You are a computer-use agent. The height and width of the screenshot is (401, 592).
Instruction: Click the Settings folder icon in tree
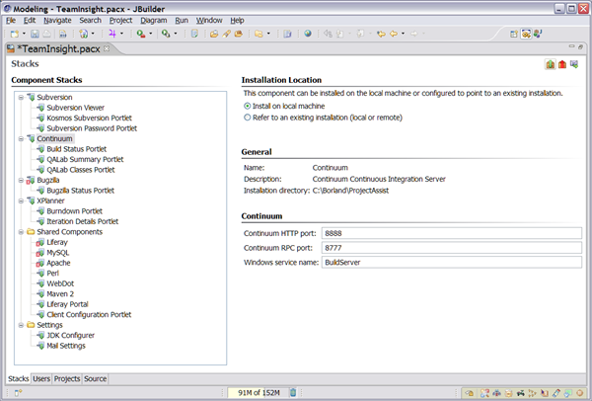click(x=31, y=325)
